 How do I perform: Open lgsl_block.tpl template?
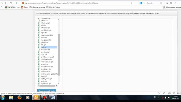pyautogui.click(x=46, y=30)
